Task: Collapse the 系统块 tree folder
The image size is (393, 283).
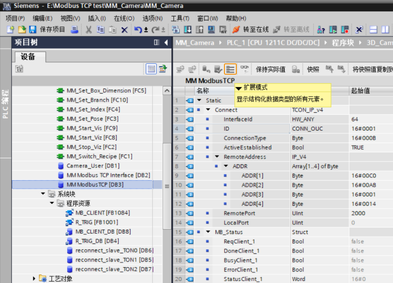Action: tap(43, 194)
